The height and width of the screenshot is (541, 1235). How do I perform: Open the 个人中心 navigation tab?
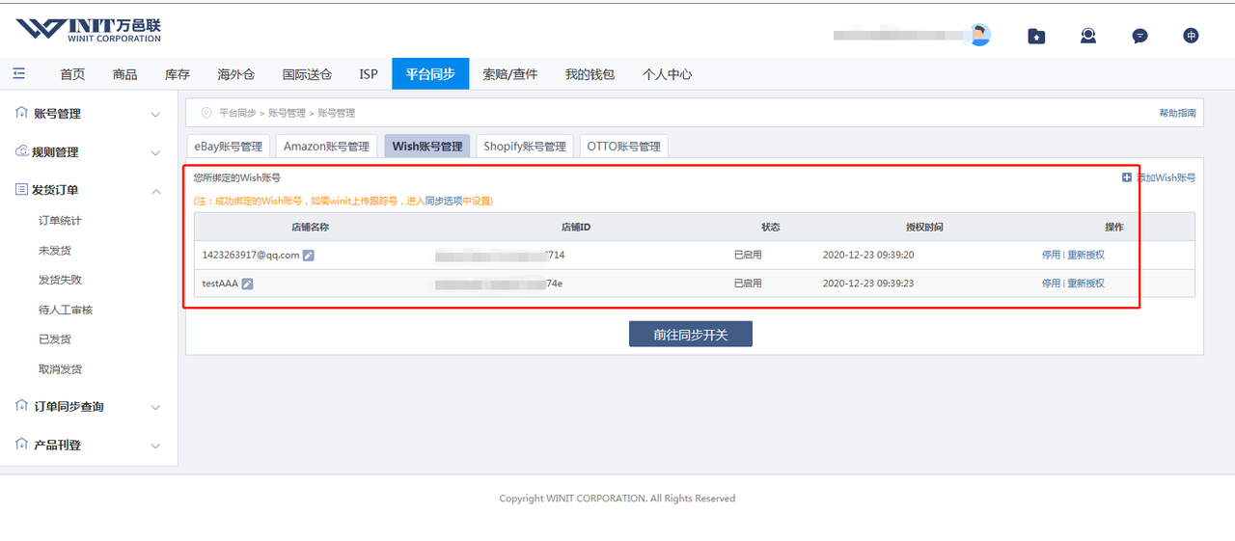tap(668, 74)
